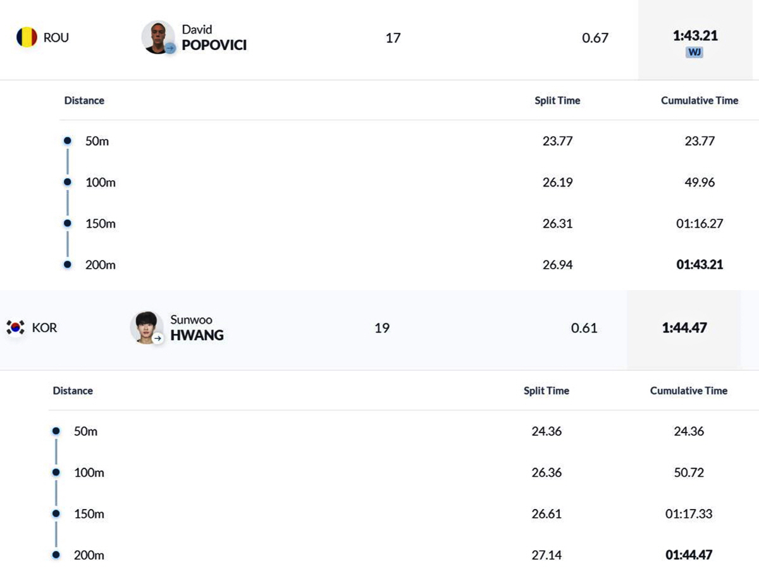Select Hwang's 100m split marker dot

pos(56,472)
